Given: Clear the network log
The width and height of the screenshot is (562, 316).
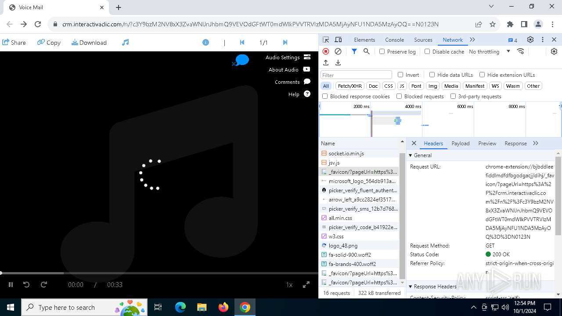Looking at the screenshot, I should pyautogui.click(x=338, y=51).
